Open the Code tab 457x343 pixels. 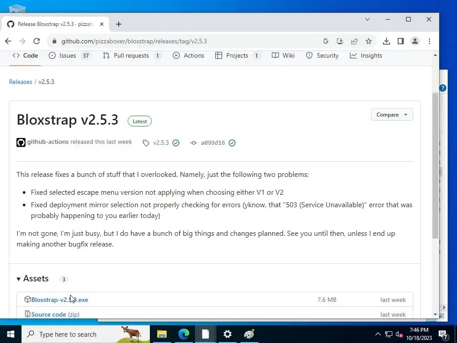click(x=25, y=55)
